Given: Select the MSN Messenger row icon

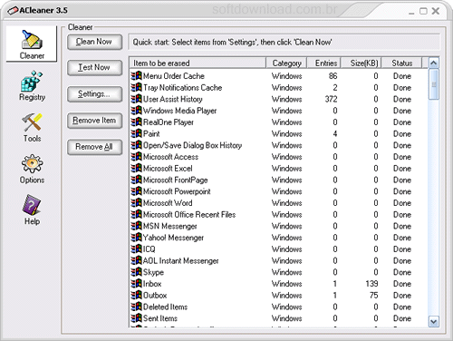Looking at the screenshot, I should pos(136,226).
